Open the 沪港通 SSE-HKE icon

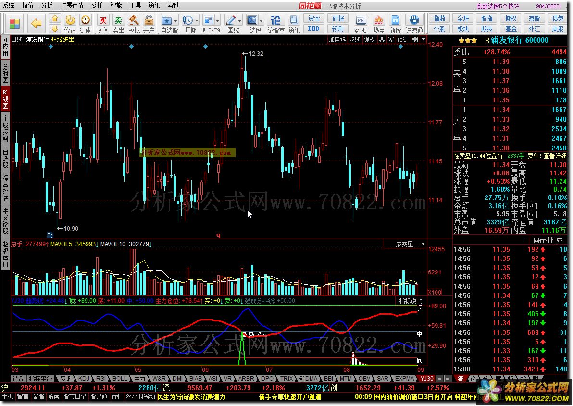[x=414, y=24]
